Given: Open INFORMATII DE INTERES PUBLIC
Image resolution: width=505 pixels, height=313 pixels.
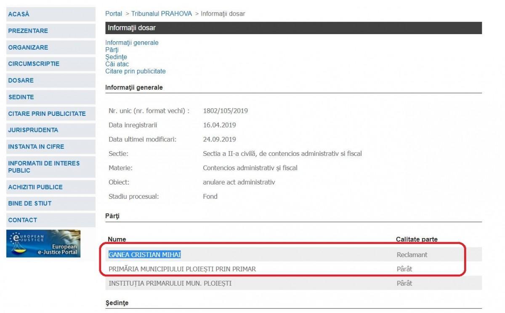Looking at the screenshot, I should (x=44, y=167).
